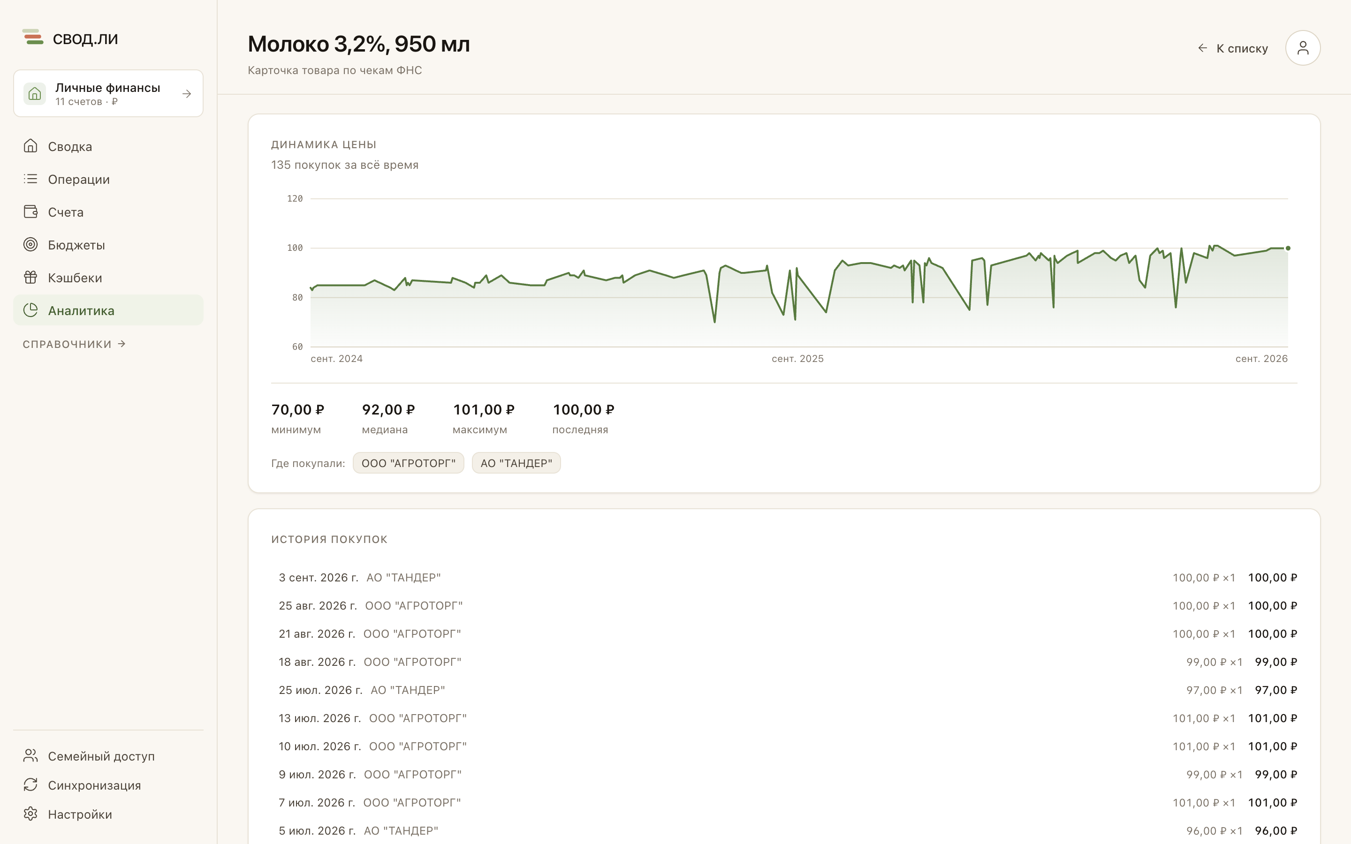Click the СВОД.ЛИ logo icon
The width and height of the screenshot is (1351, 844).
(33, 38)
